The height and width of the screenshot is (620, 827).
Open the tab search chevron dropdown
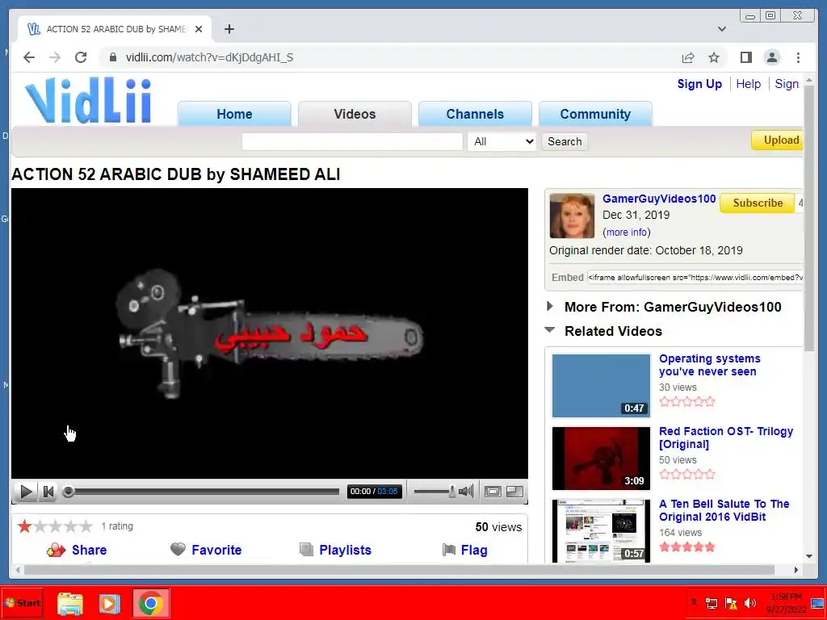722,29
